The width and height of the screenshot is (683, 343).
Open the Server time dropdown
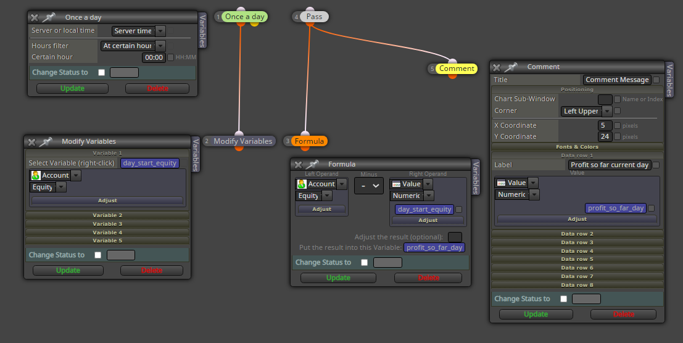pos(138,31)
